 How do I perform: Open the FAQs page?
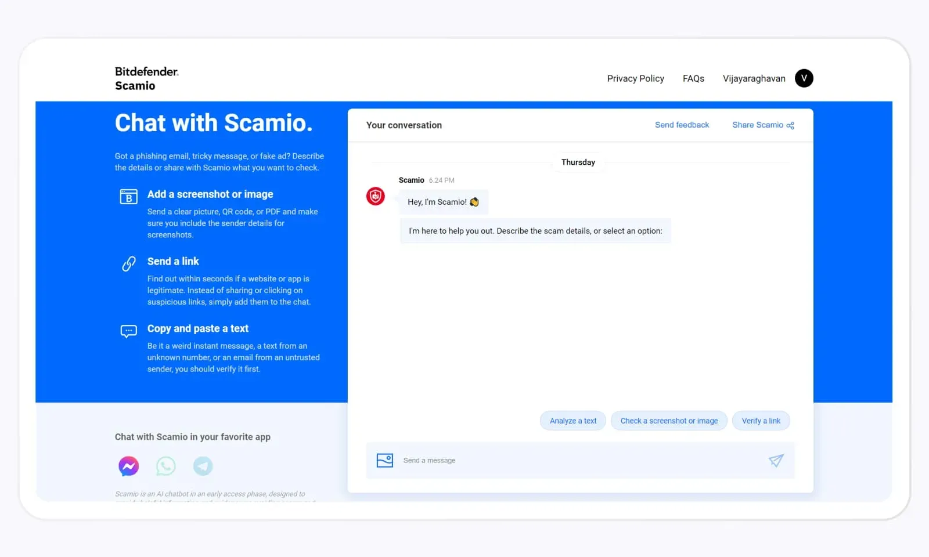tap(693, 78)
